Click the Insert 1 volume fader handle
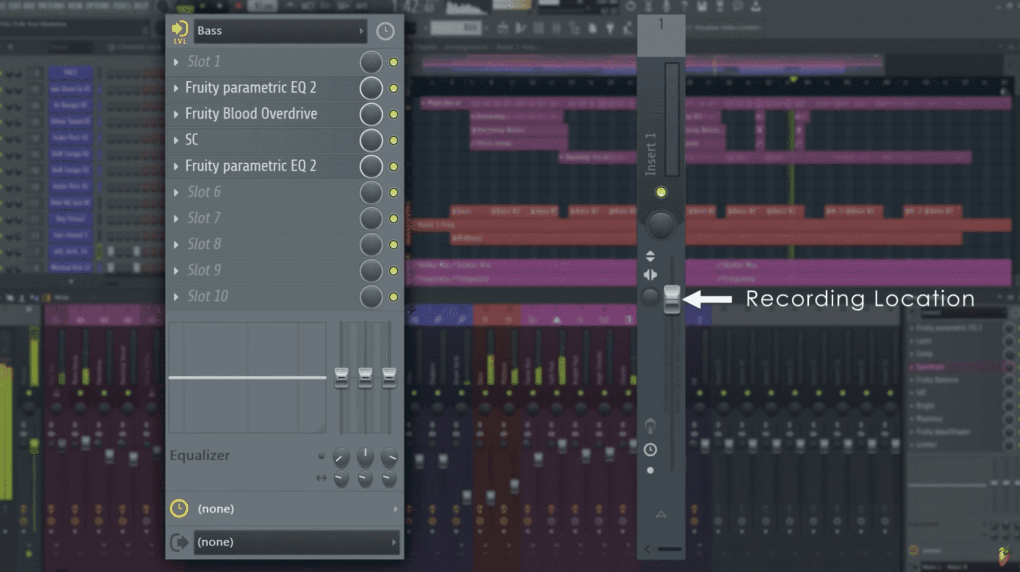Image resolution: width=1020 pixels, height=572 pixels. [x=671, y=300]
